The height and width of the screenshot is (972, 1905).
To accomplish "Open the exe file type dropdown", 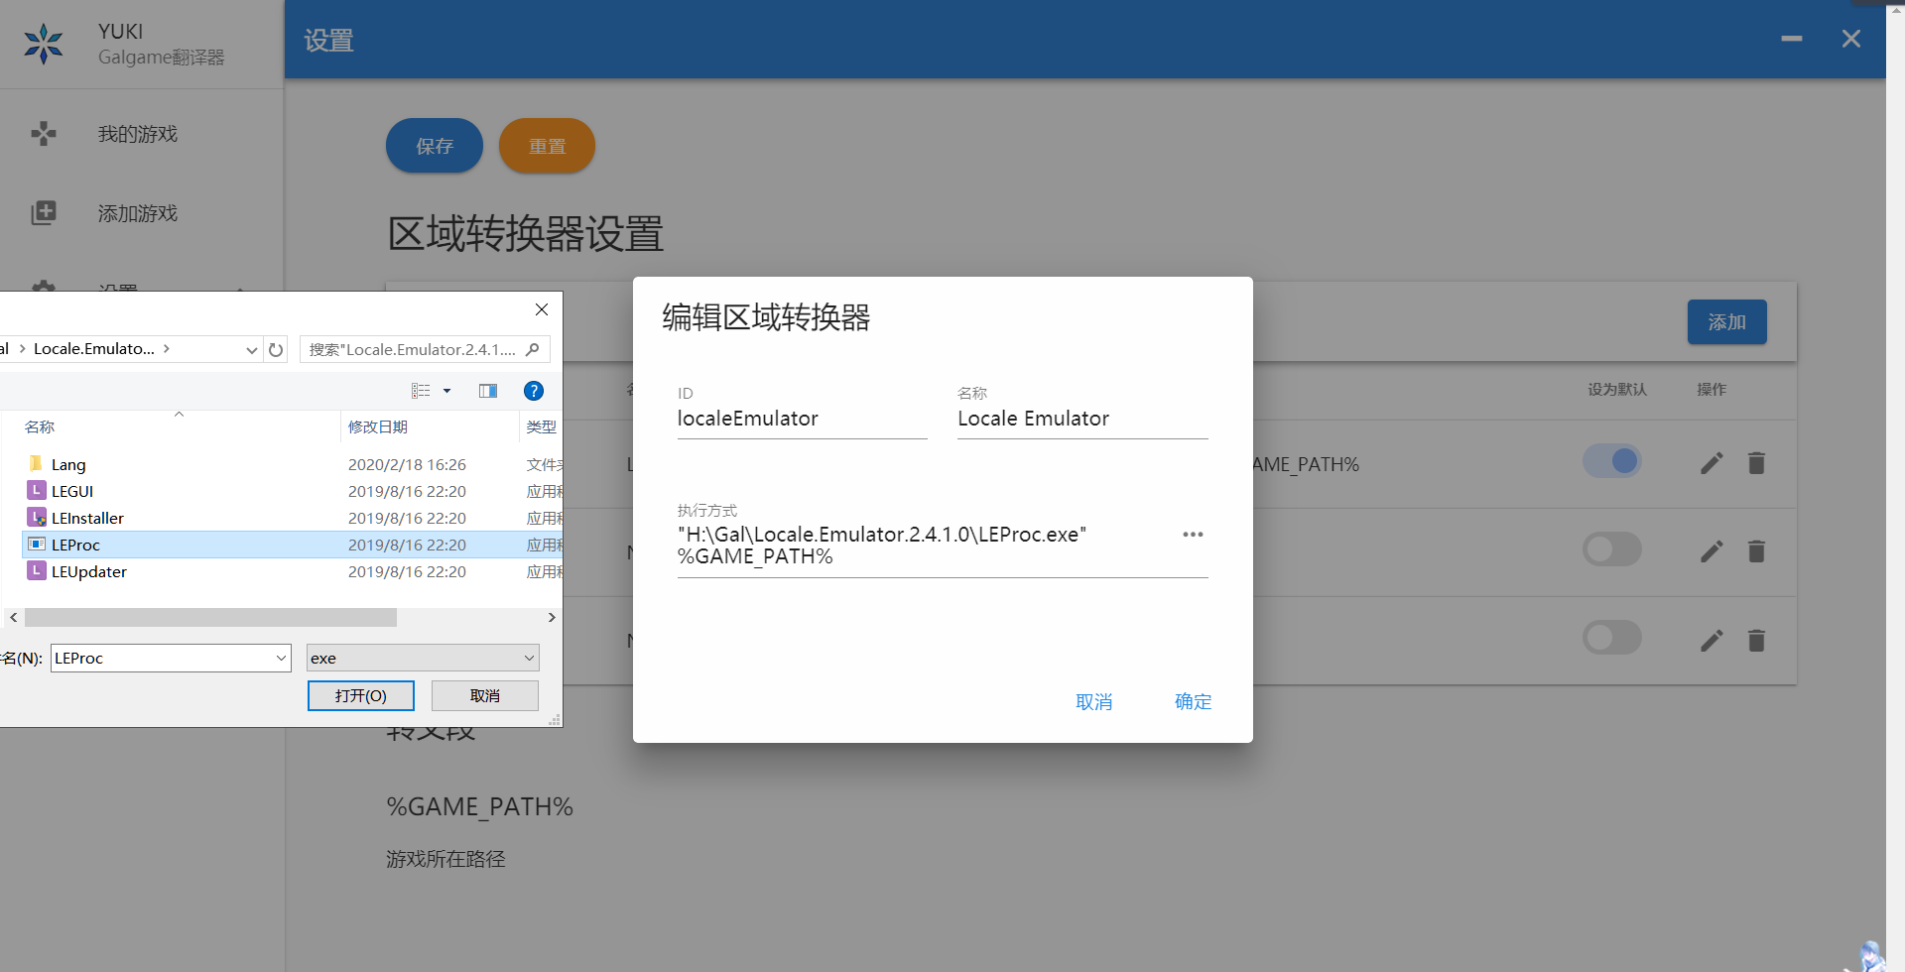I will tap(529, 658).
